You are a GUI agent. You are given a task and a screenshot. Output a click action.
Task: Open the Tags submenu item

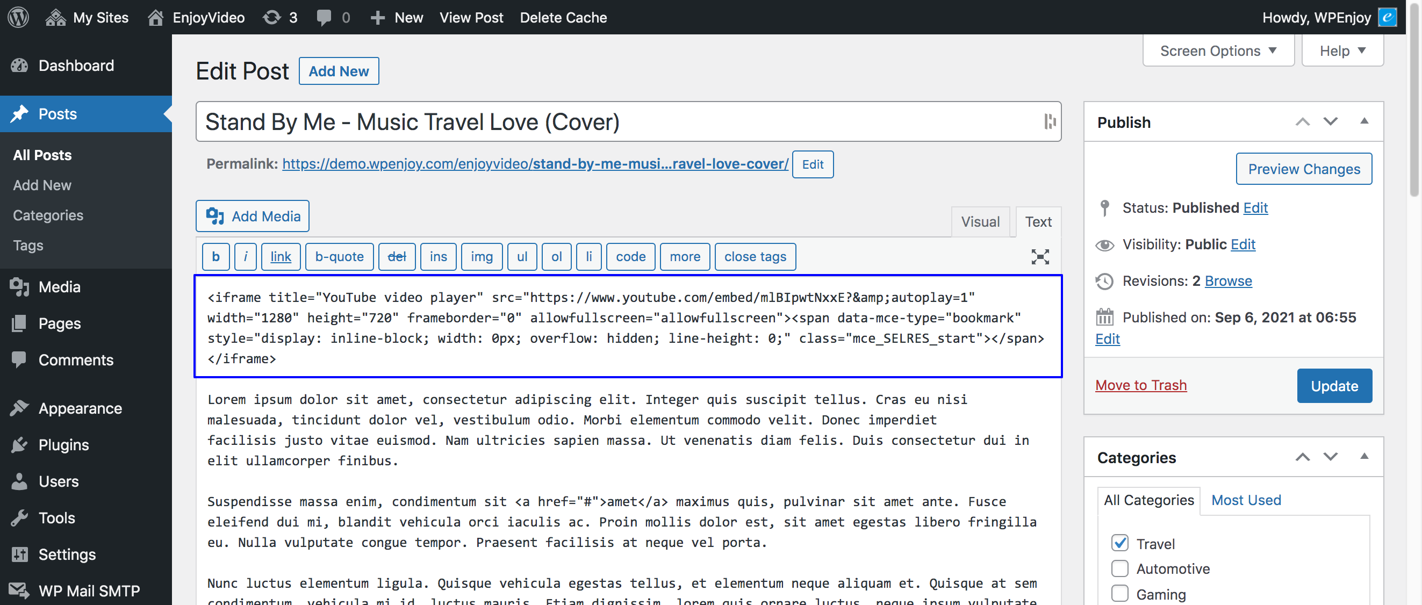tap(28, 245)
